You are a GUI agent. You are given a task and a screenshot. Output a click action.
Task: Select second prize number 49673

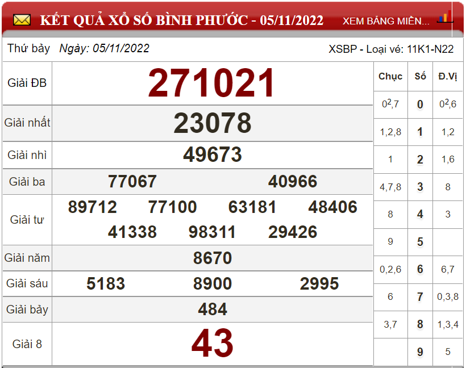[212, 154]
